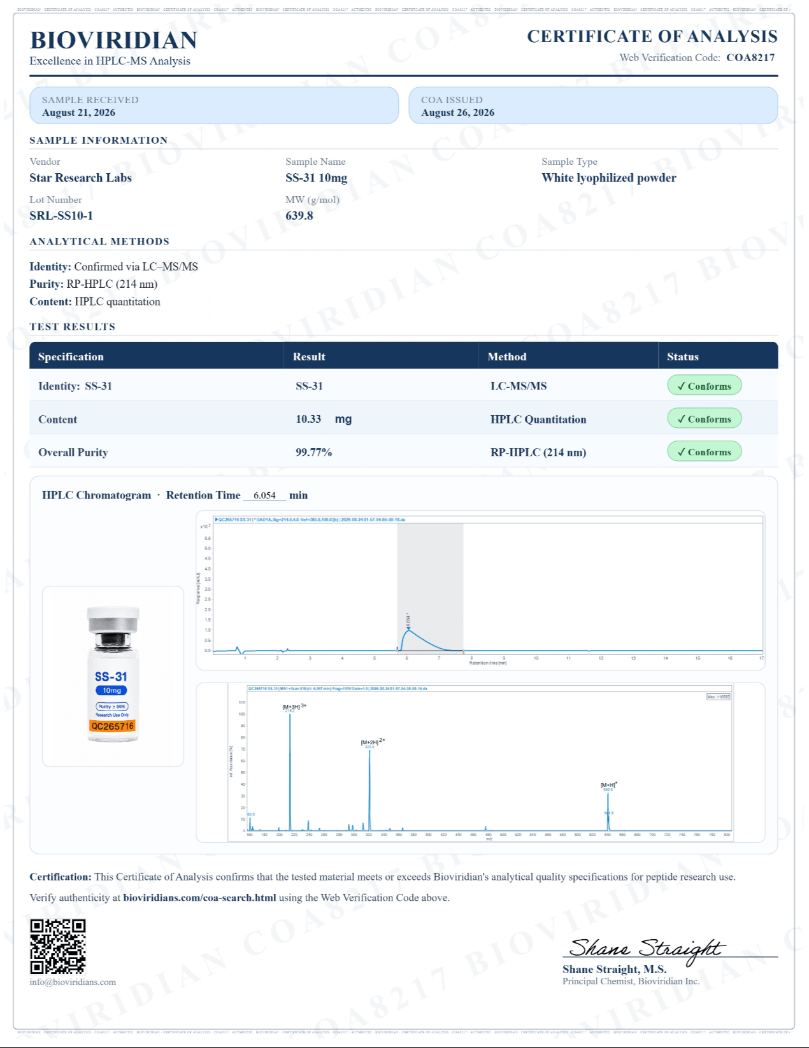Click the QR code
The image size is (809, 1048).
[58, 946]
